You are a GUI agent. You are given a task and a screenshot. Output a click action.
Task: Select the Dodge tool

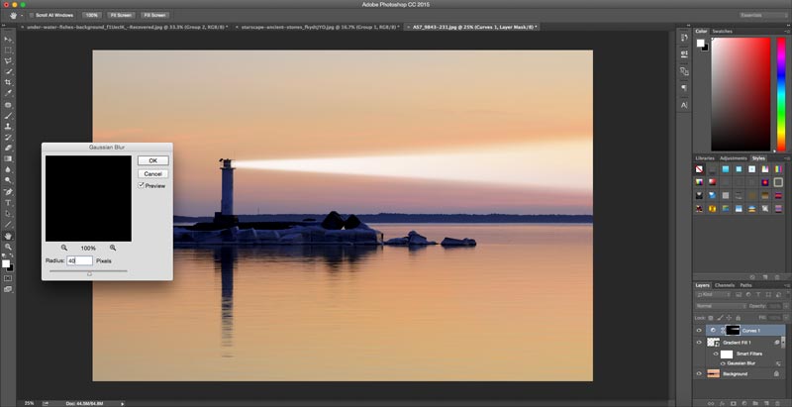[8, 180]
